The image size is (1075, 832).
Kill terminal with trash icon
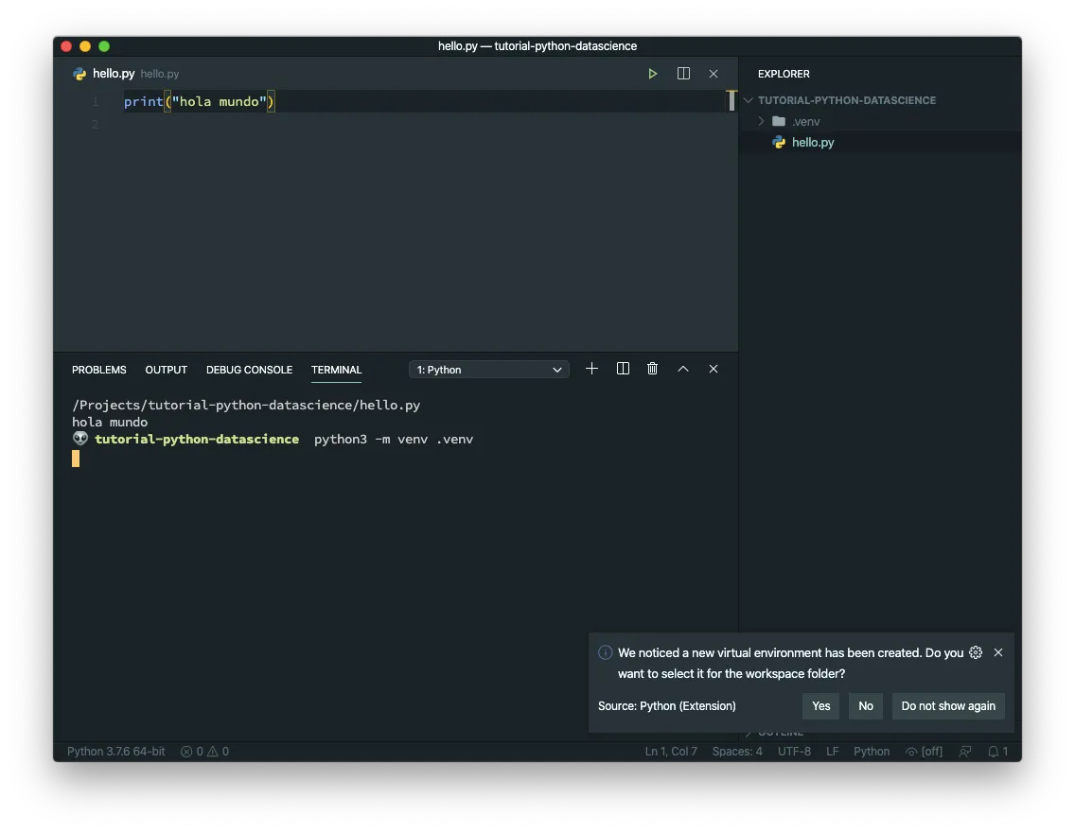[x=653, y=369]
